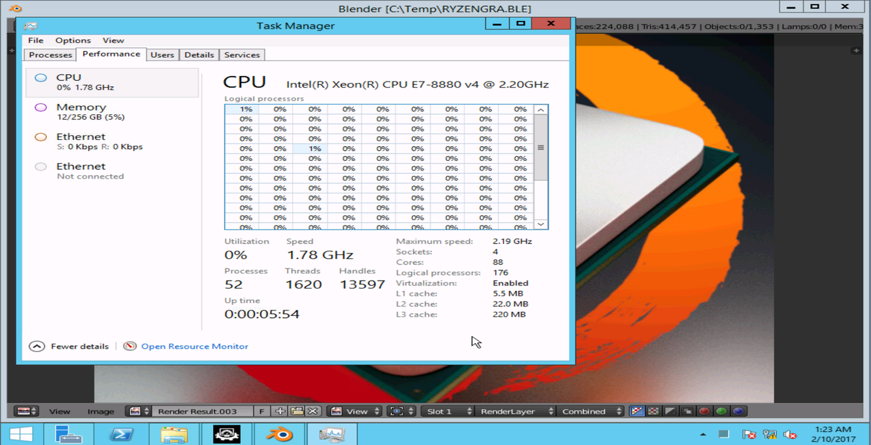Switch to the Details tab

pos(199,55)
